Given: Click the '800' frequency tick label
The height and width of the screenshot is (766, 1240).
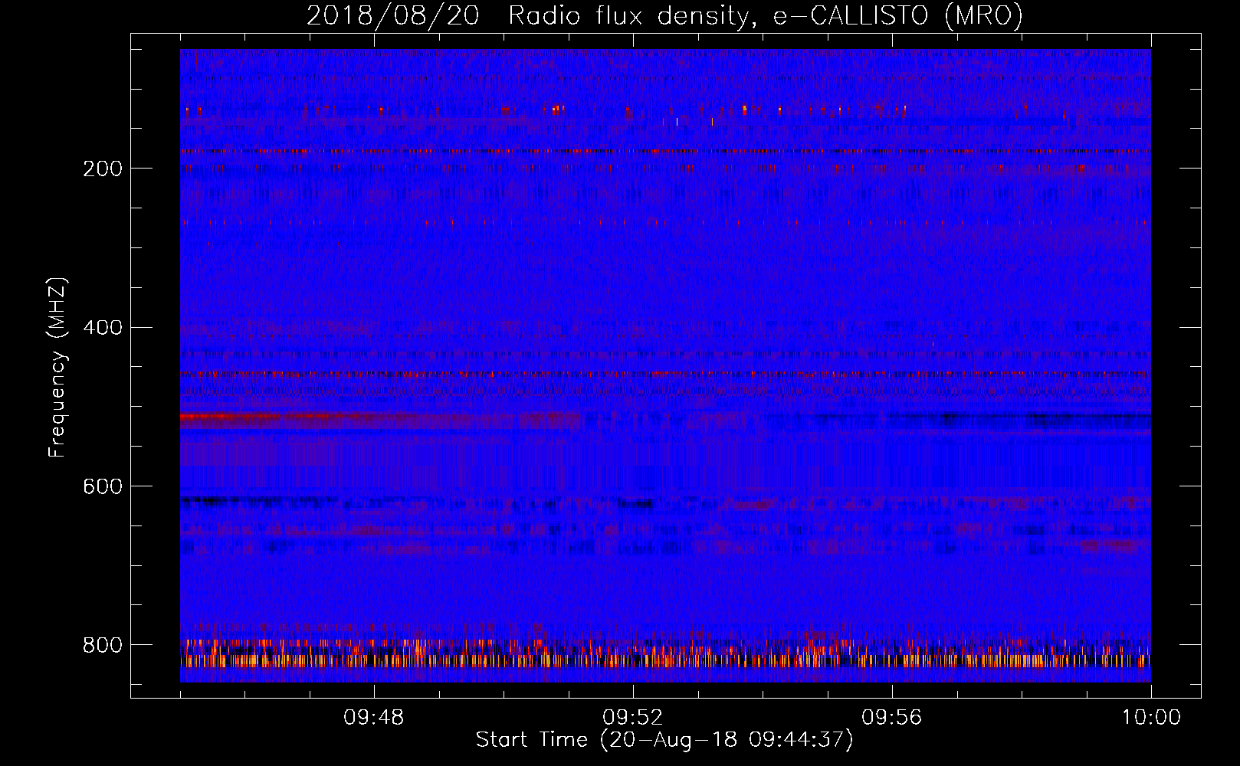Looking at the screenshot, I should pyautogui.click(x=103, y=645).
